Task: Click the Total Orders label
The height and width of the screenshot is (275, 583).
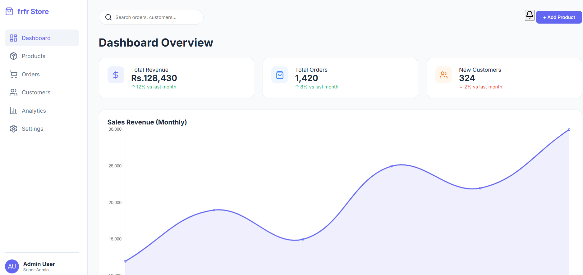Action: (x=311, y=70)
